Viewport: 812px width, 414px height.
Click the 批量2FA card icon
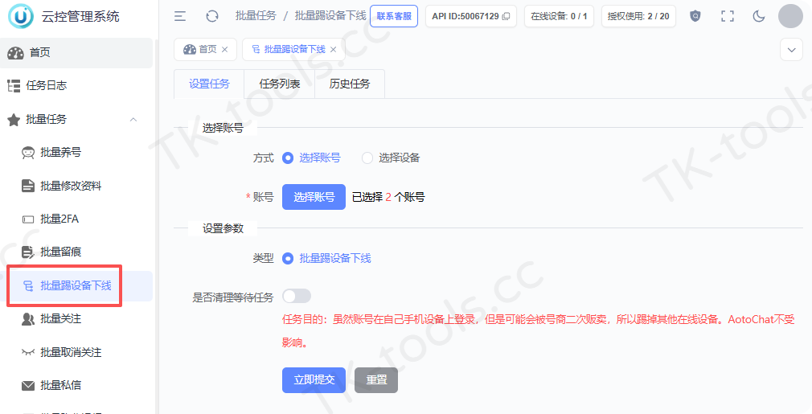pyautogui.click(x=28, y=219)
